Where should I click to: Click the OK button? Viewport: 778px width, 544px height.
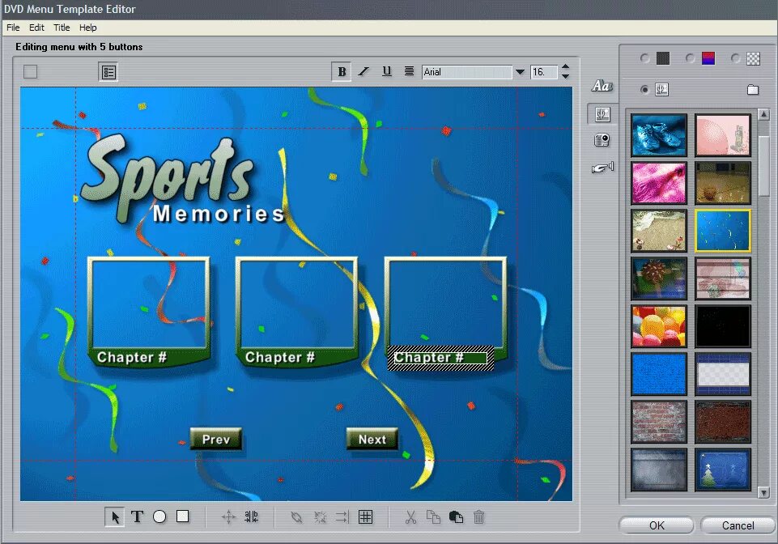657,525
